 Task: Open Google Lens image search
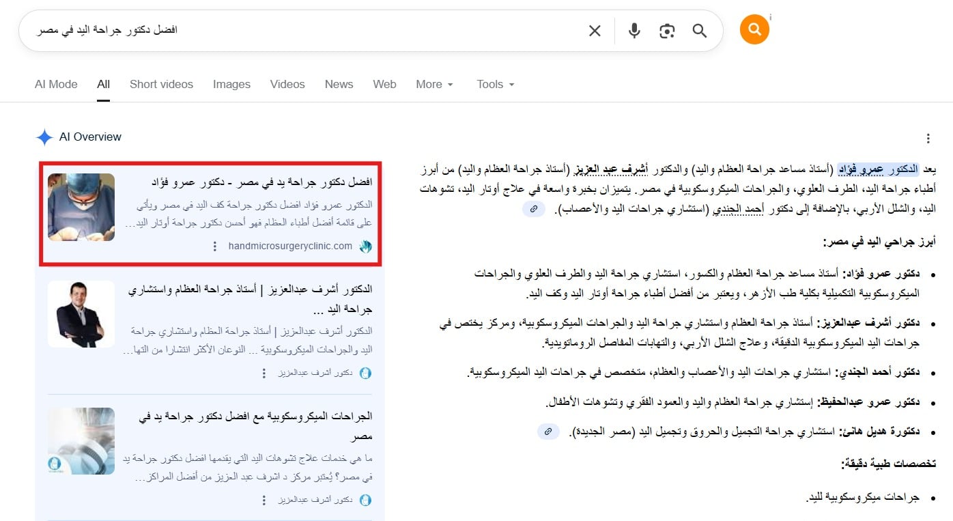[x=667, y=31]
